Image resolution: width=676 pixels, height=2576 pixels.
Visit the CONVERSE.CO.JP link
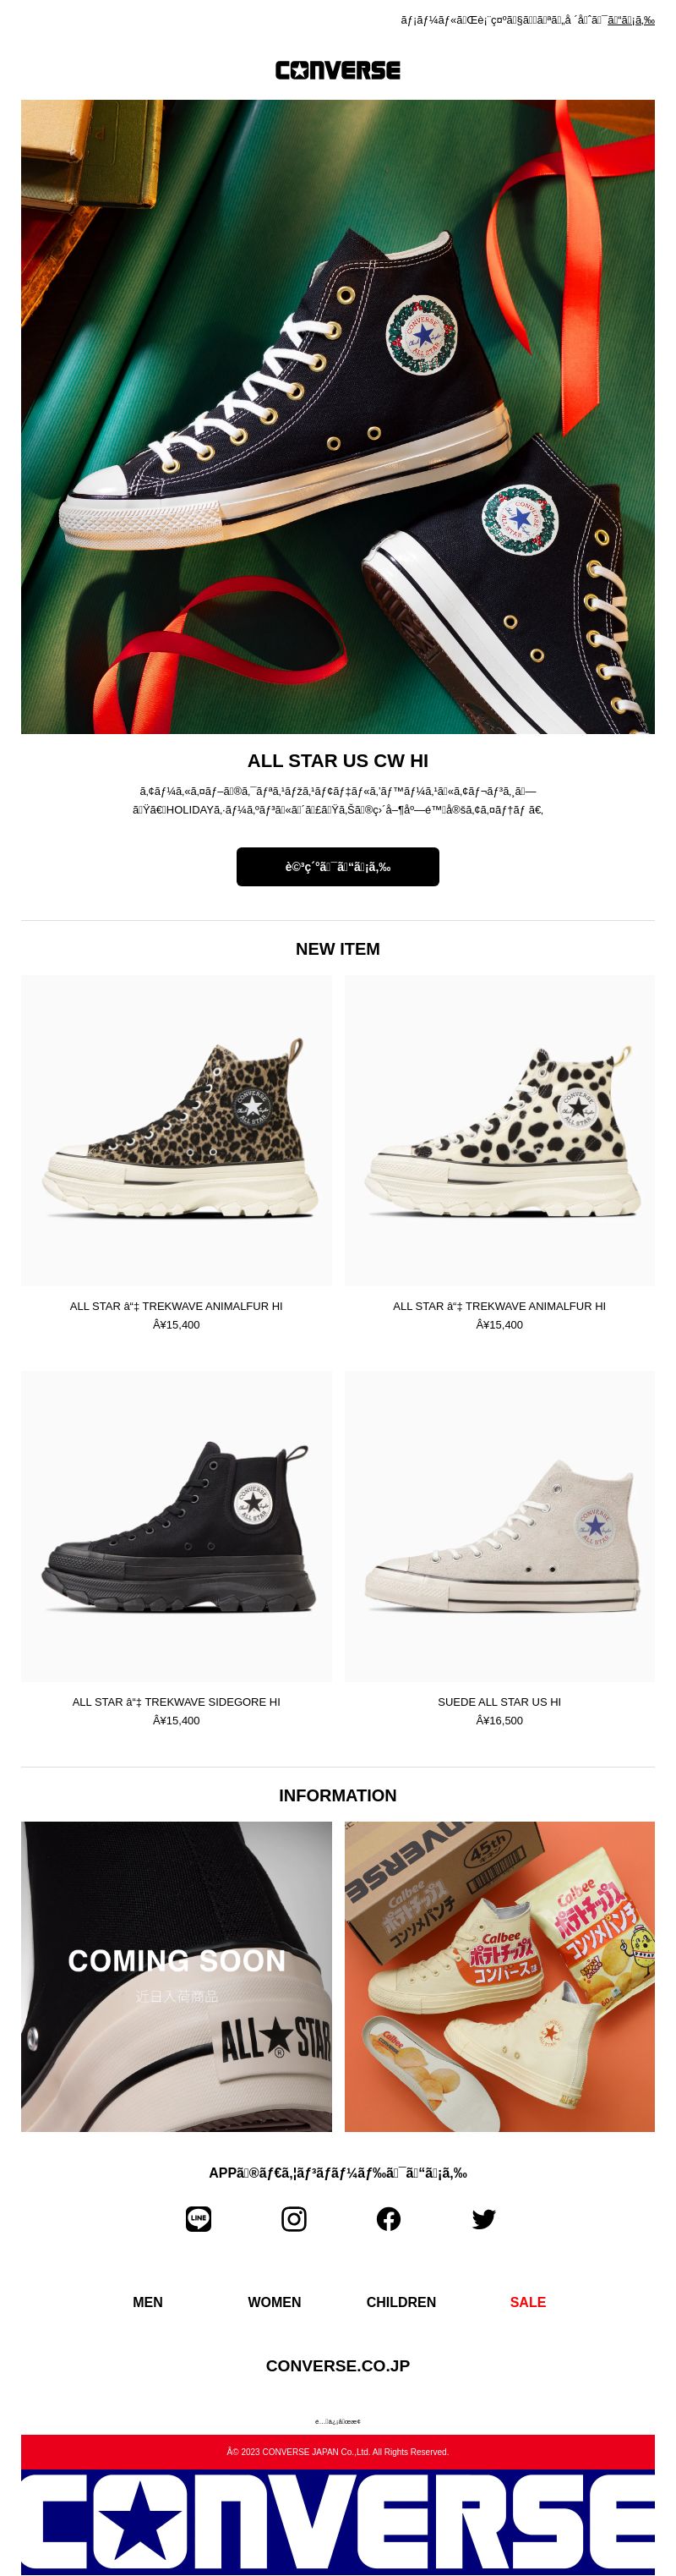pos(337,2365)
